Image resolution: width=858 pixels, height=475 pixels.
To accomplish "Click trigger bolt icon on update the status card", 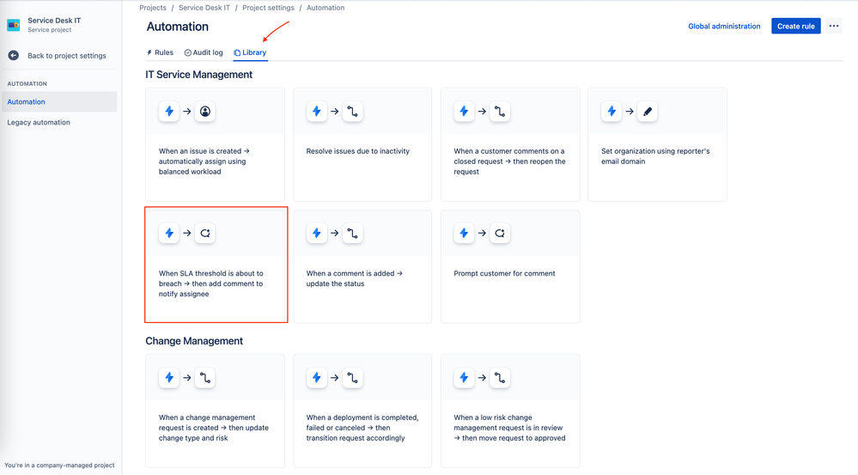I will click(x=316, y=233).
